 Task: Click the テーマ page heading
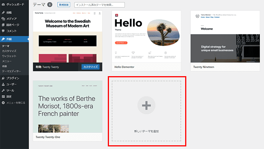click(39, 5)
